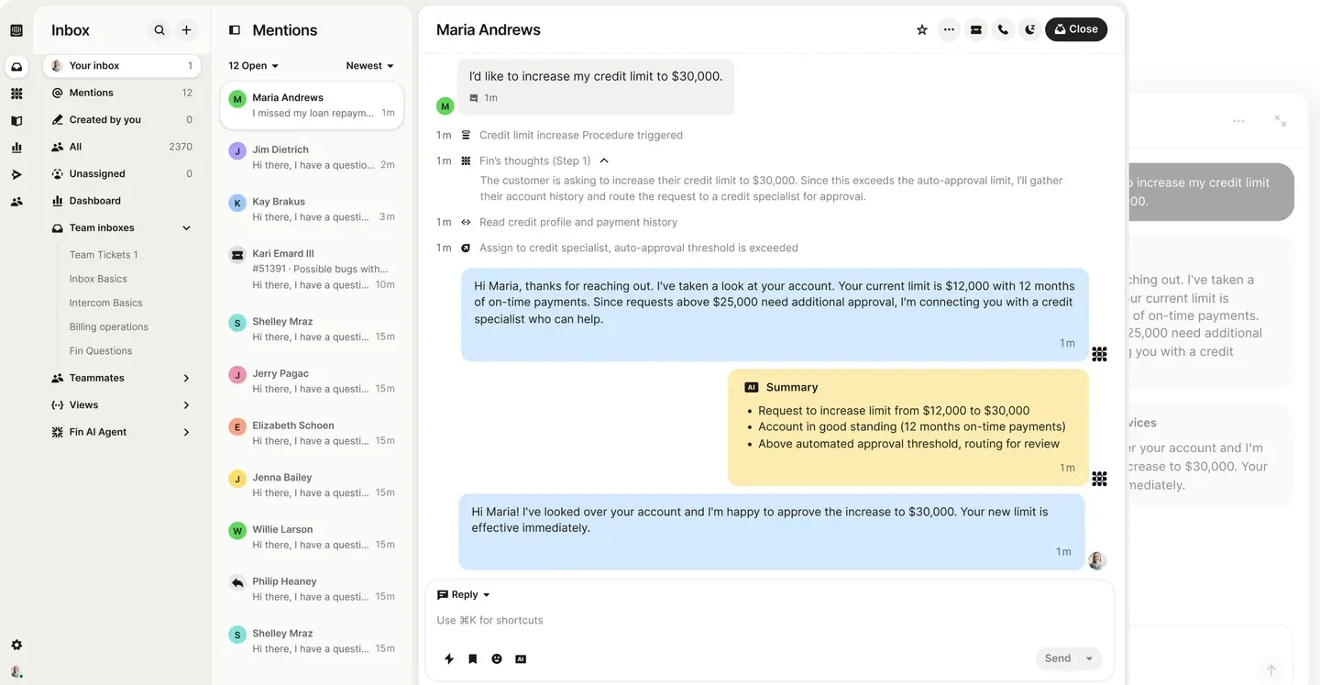Open Jerry Pagac conversation

pyautogui.click(x=312, y=381)
